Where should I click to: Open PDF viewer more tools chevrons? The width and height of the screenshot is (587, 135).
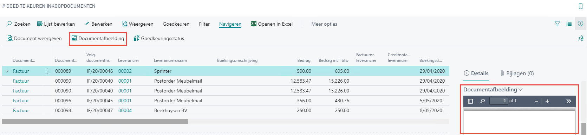(569, 101)
